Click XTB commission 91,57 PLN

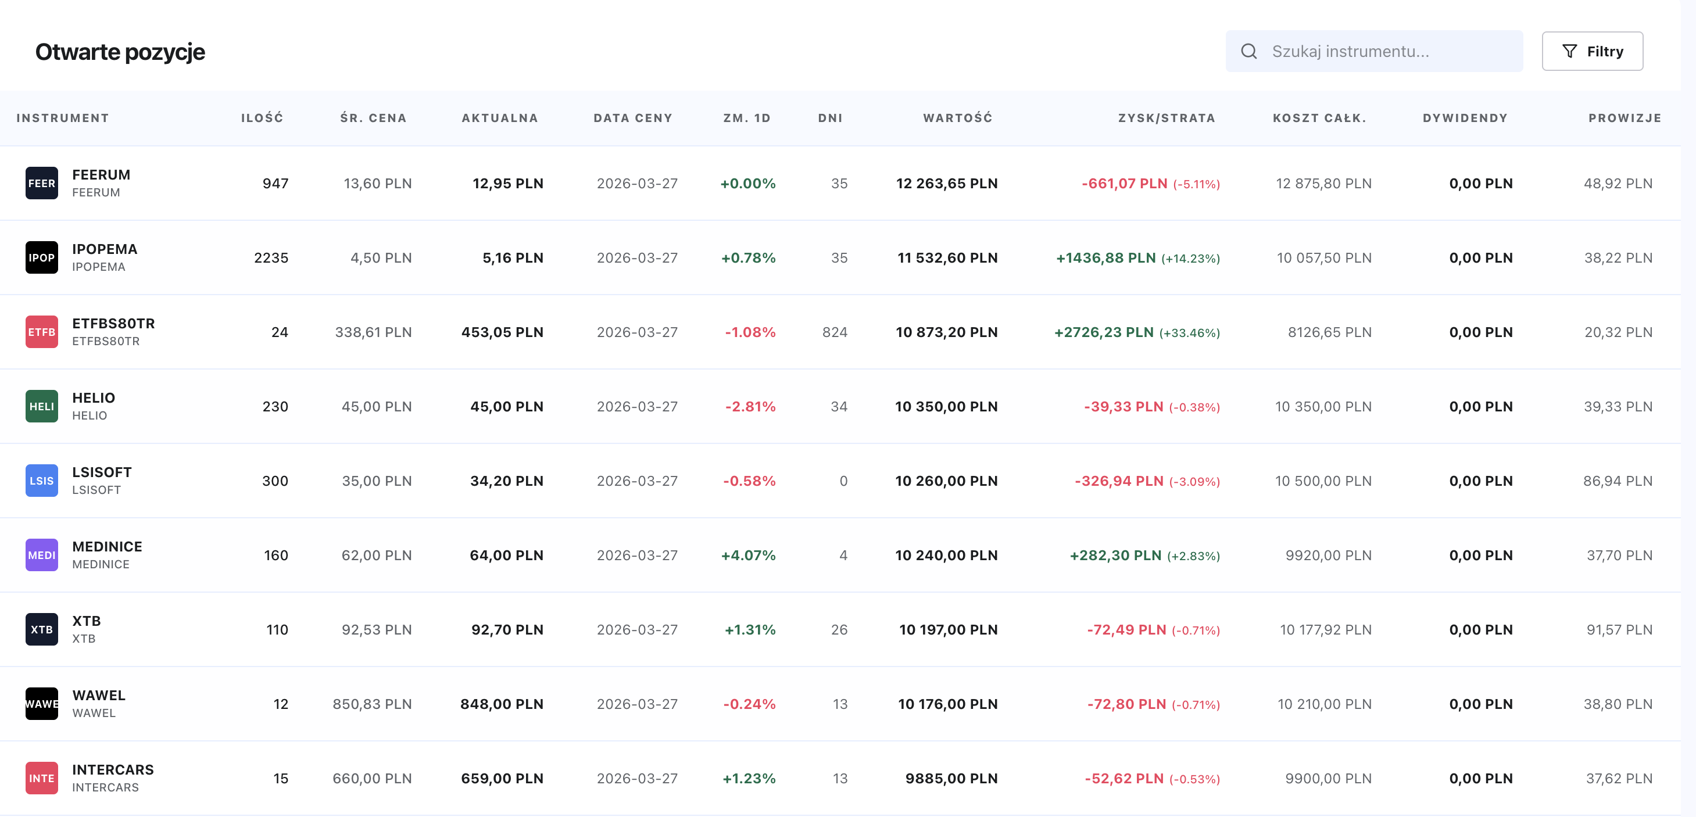coord(1620,630)
